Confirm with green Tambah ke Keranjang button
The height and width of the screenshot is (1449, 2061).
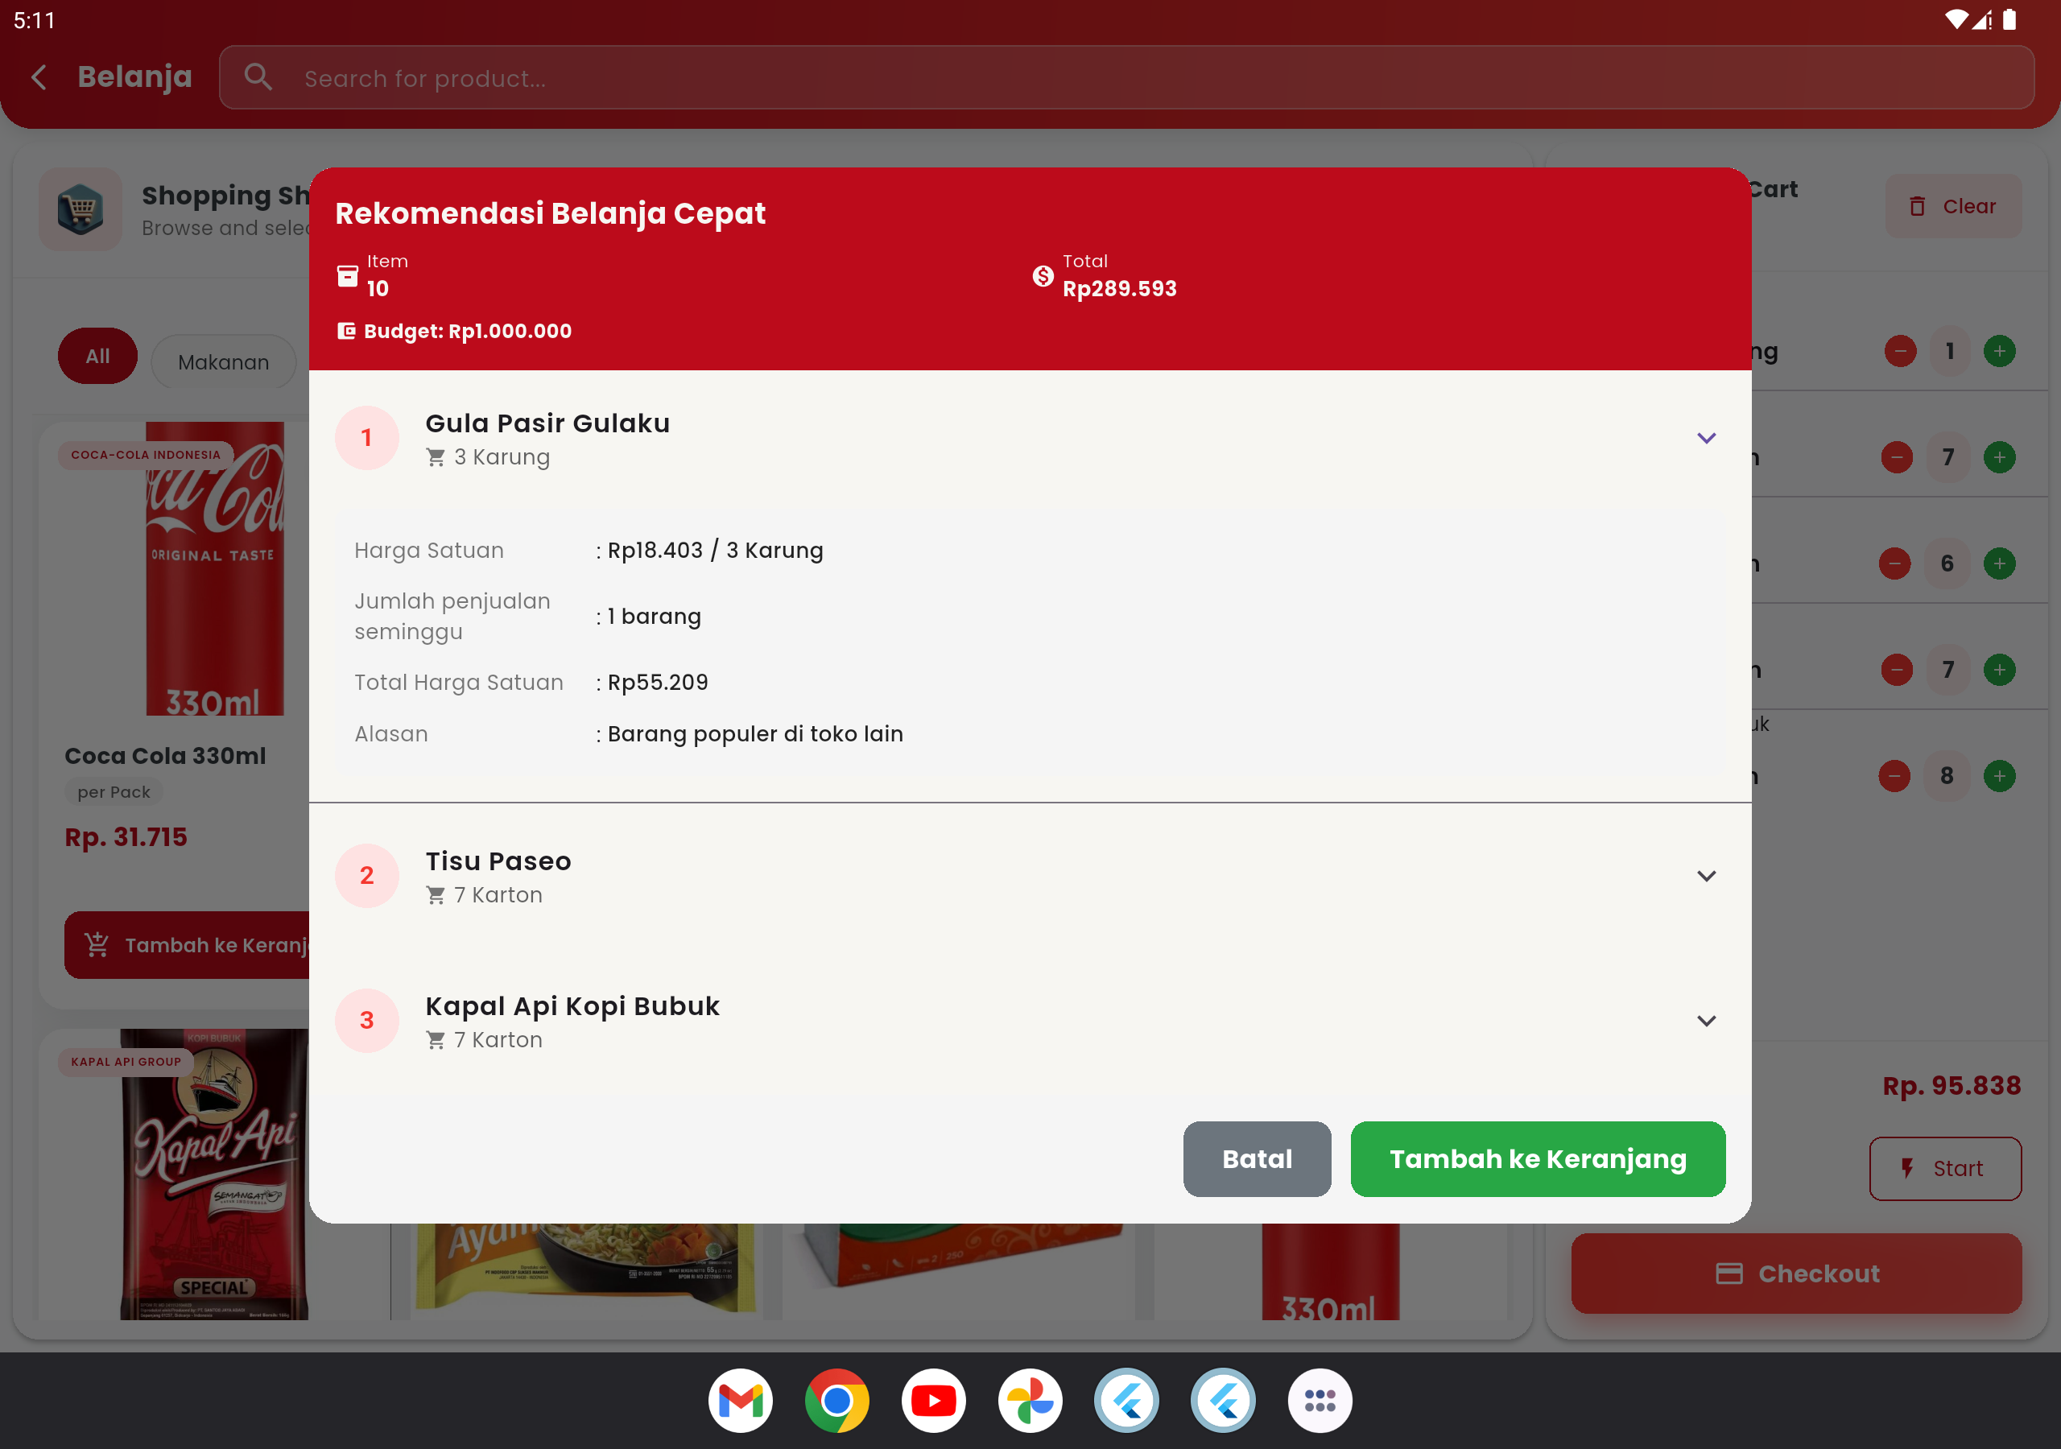pos(1538,1159)
